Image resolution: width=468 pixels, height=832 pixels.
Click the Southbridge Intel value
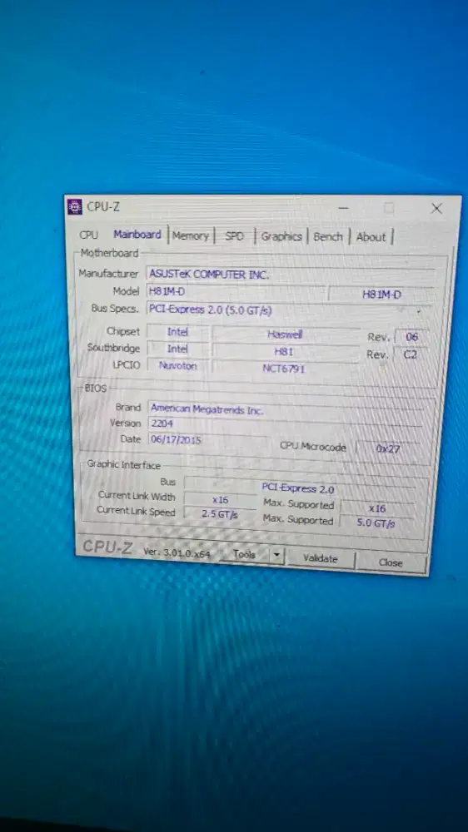click(x=177, y=349)
